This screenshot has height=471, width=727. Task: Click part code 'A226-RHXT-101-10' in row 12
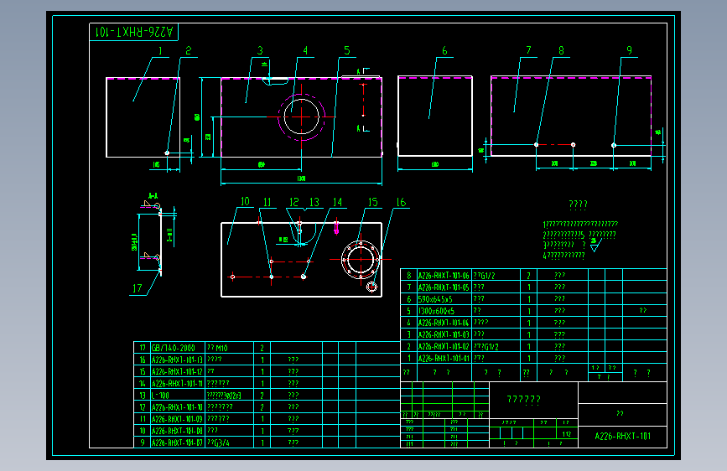(177, 407)
